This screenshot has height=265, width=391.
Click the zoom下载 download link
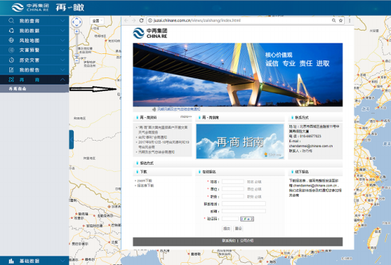pos(144,180)
